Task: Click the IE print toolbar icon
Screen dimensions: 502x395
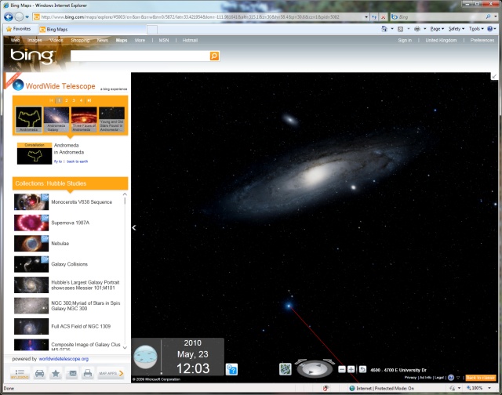Action: [x=417, y=29]
